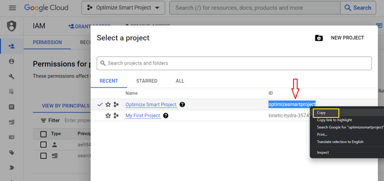Click the person type icon in first row
This screenshot has width=384, height=181.
pos(55,145)
